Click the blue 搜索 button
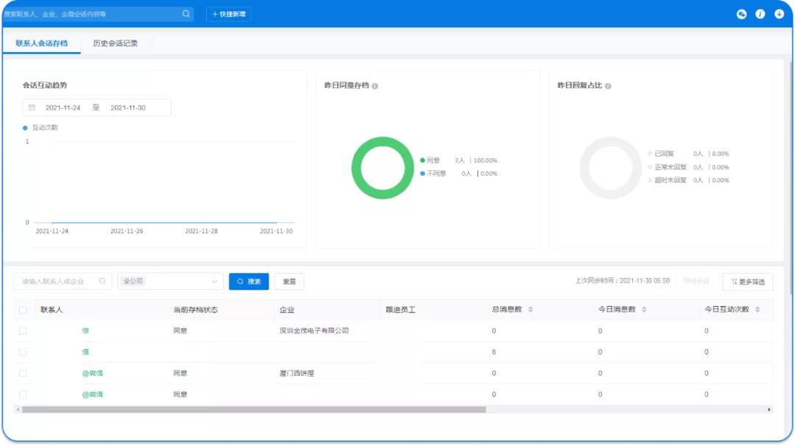 (x=249, y=282)
